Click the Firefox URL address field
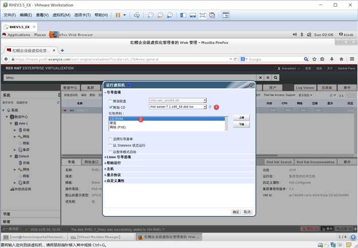Image resolution: width=358 pixels, height=248 pixels. pos(121,59)
